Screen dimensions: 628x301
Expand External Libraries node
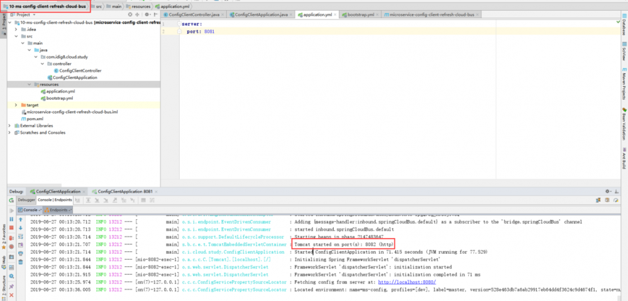[x=9, y=126]
